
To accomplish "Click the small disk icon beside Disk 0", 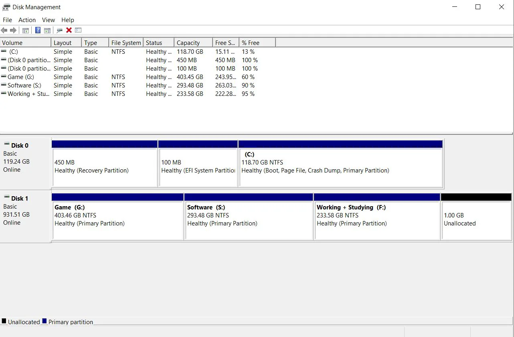I will pyautogui.click(x=7, y=144).
